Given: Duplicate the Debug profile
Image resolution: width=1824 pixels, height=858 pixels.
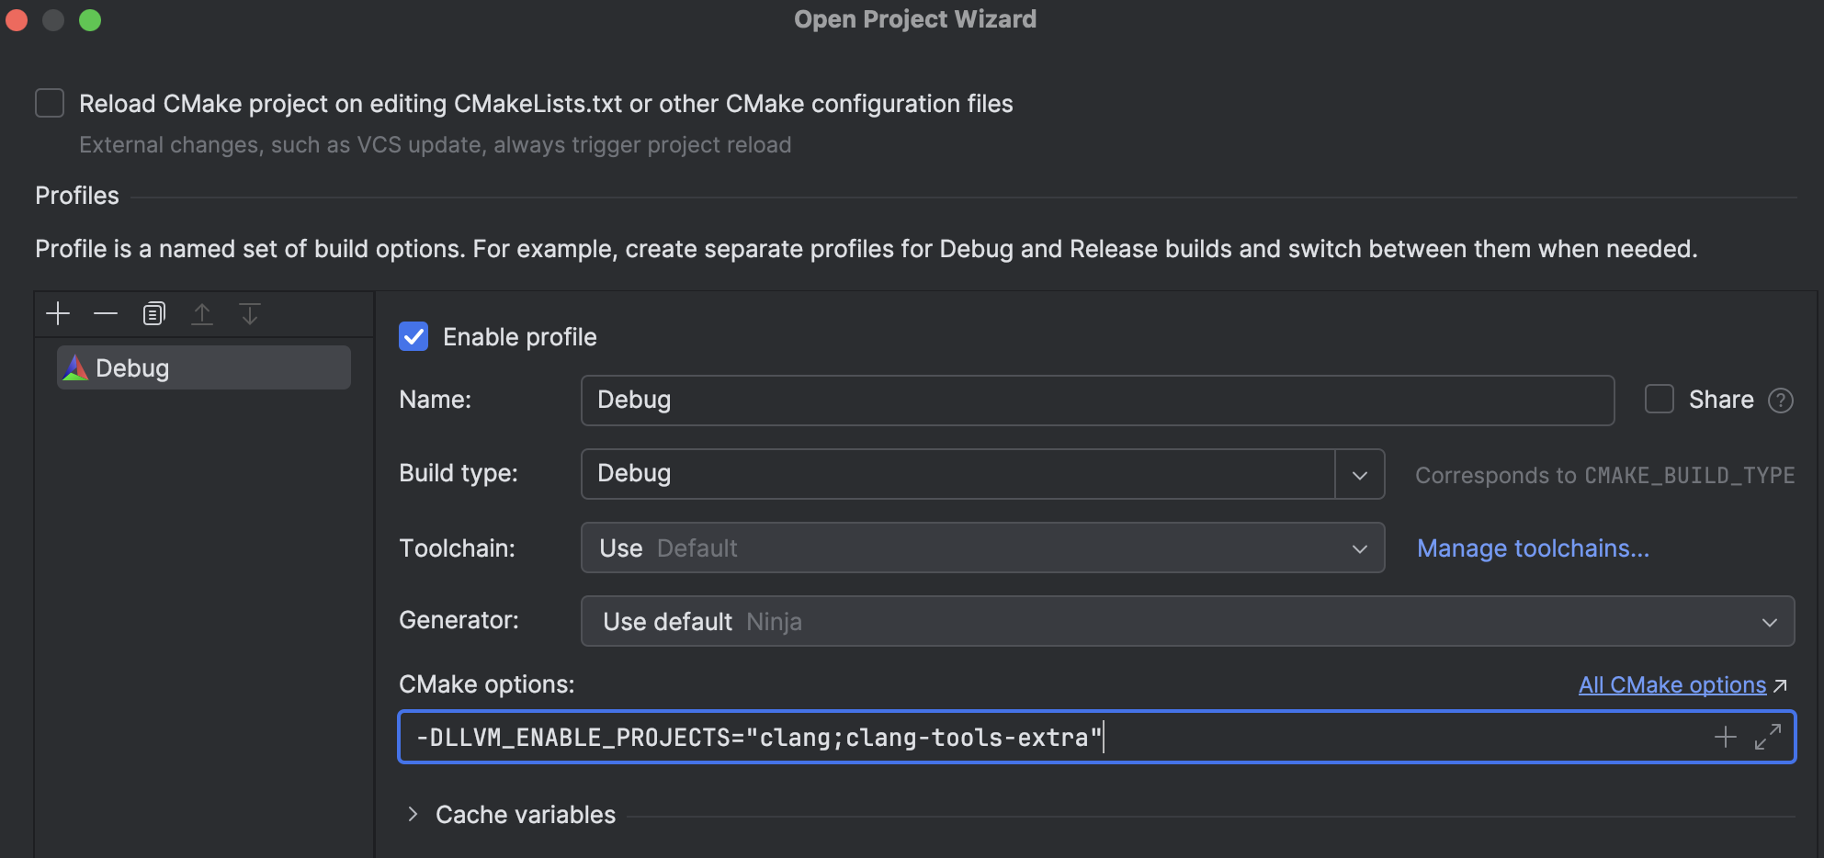Looking at the screenshot, I should (x=153, y=313).
